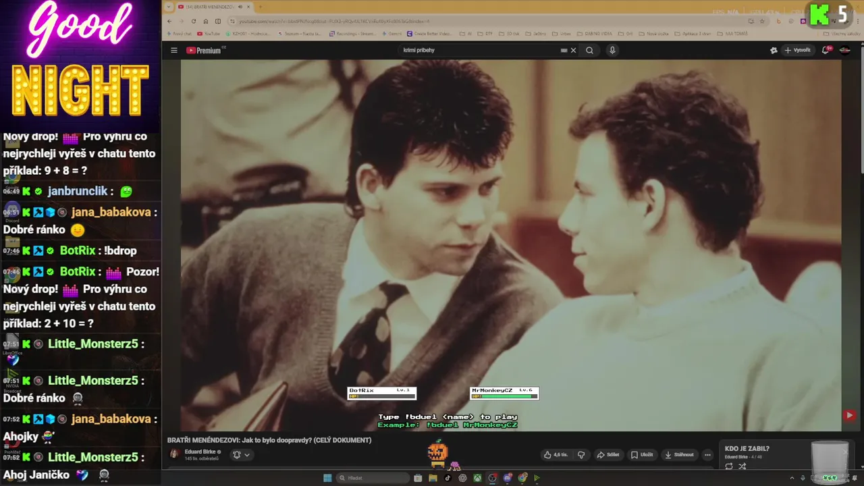Click jana_babakova's 'Dobré ránko' chat message
The height and width of the screenshot is (486, 864).
43,230
